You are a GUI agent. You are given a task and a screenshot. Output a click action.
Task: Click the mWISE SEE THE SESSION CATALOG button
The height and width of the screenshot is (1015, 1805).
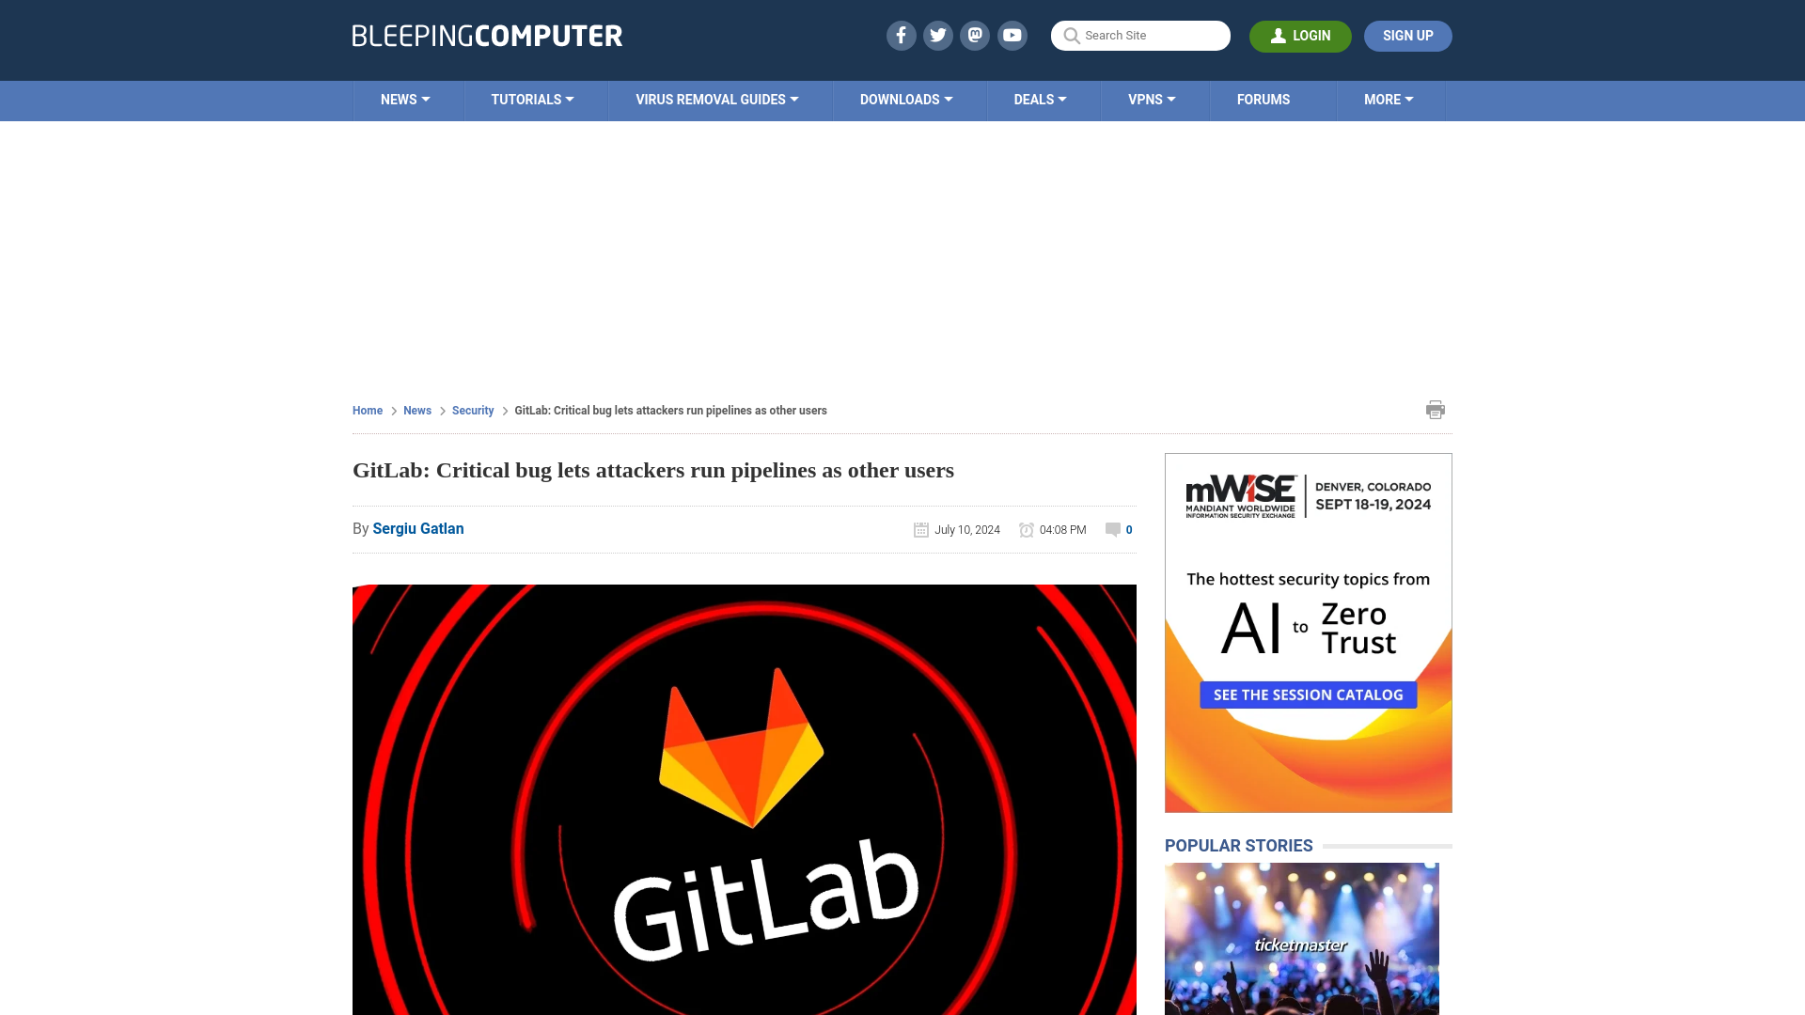point(1307,694)
